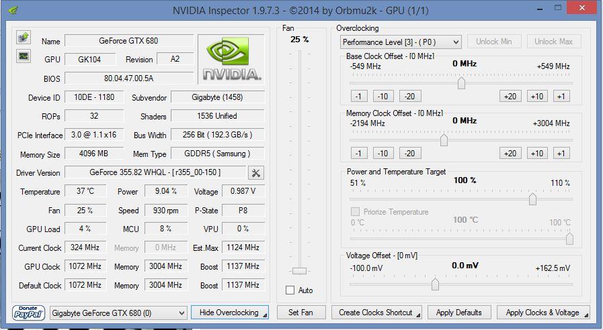The image size is (603, 330).
Task: Click Memory Clock Offset +20 button
Action: [x=510, y=153]
